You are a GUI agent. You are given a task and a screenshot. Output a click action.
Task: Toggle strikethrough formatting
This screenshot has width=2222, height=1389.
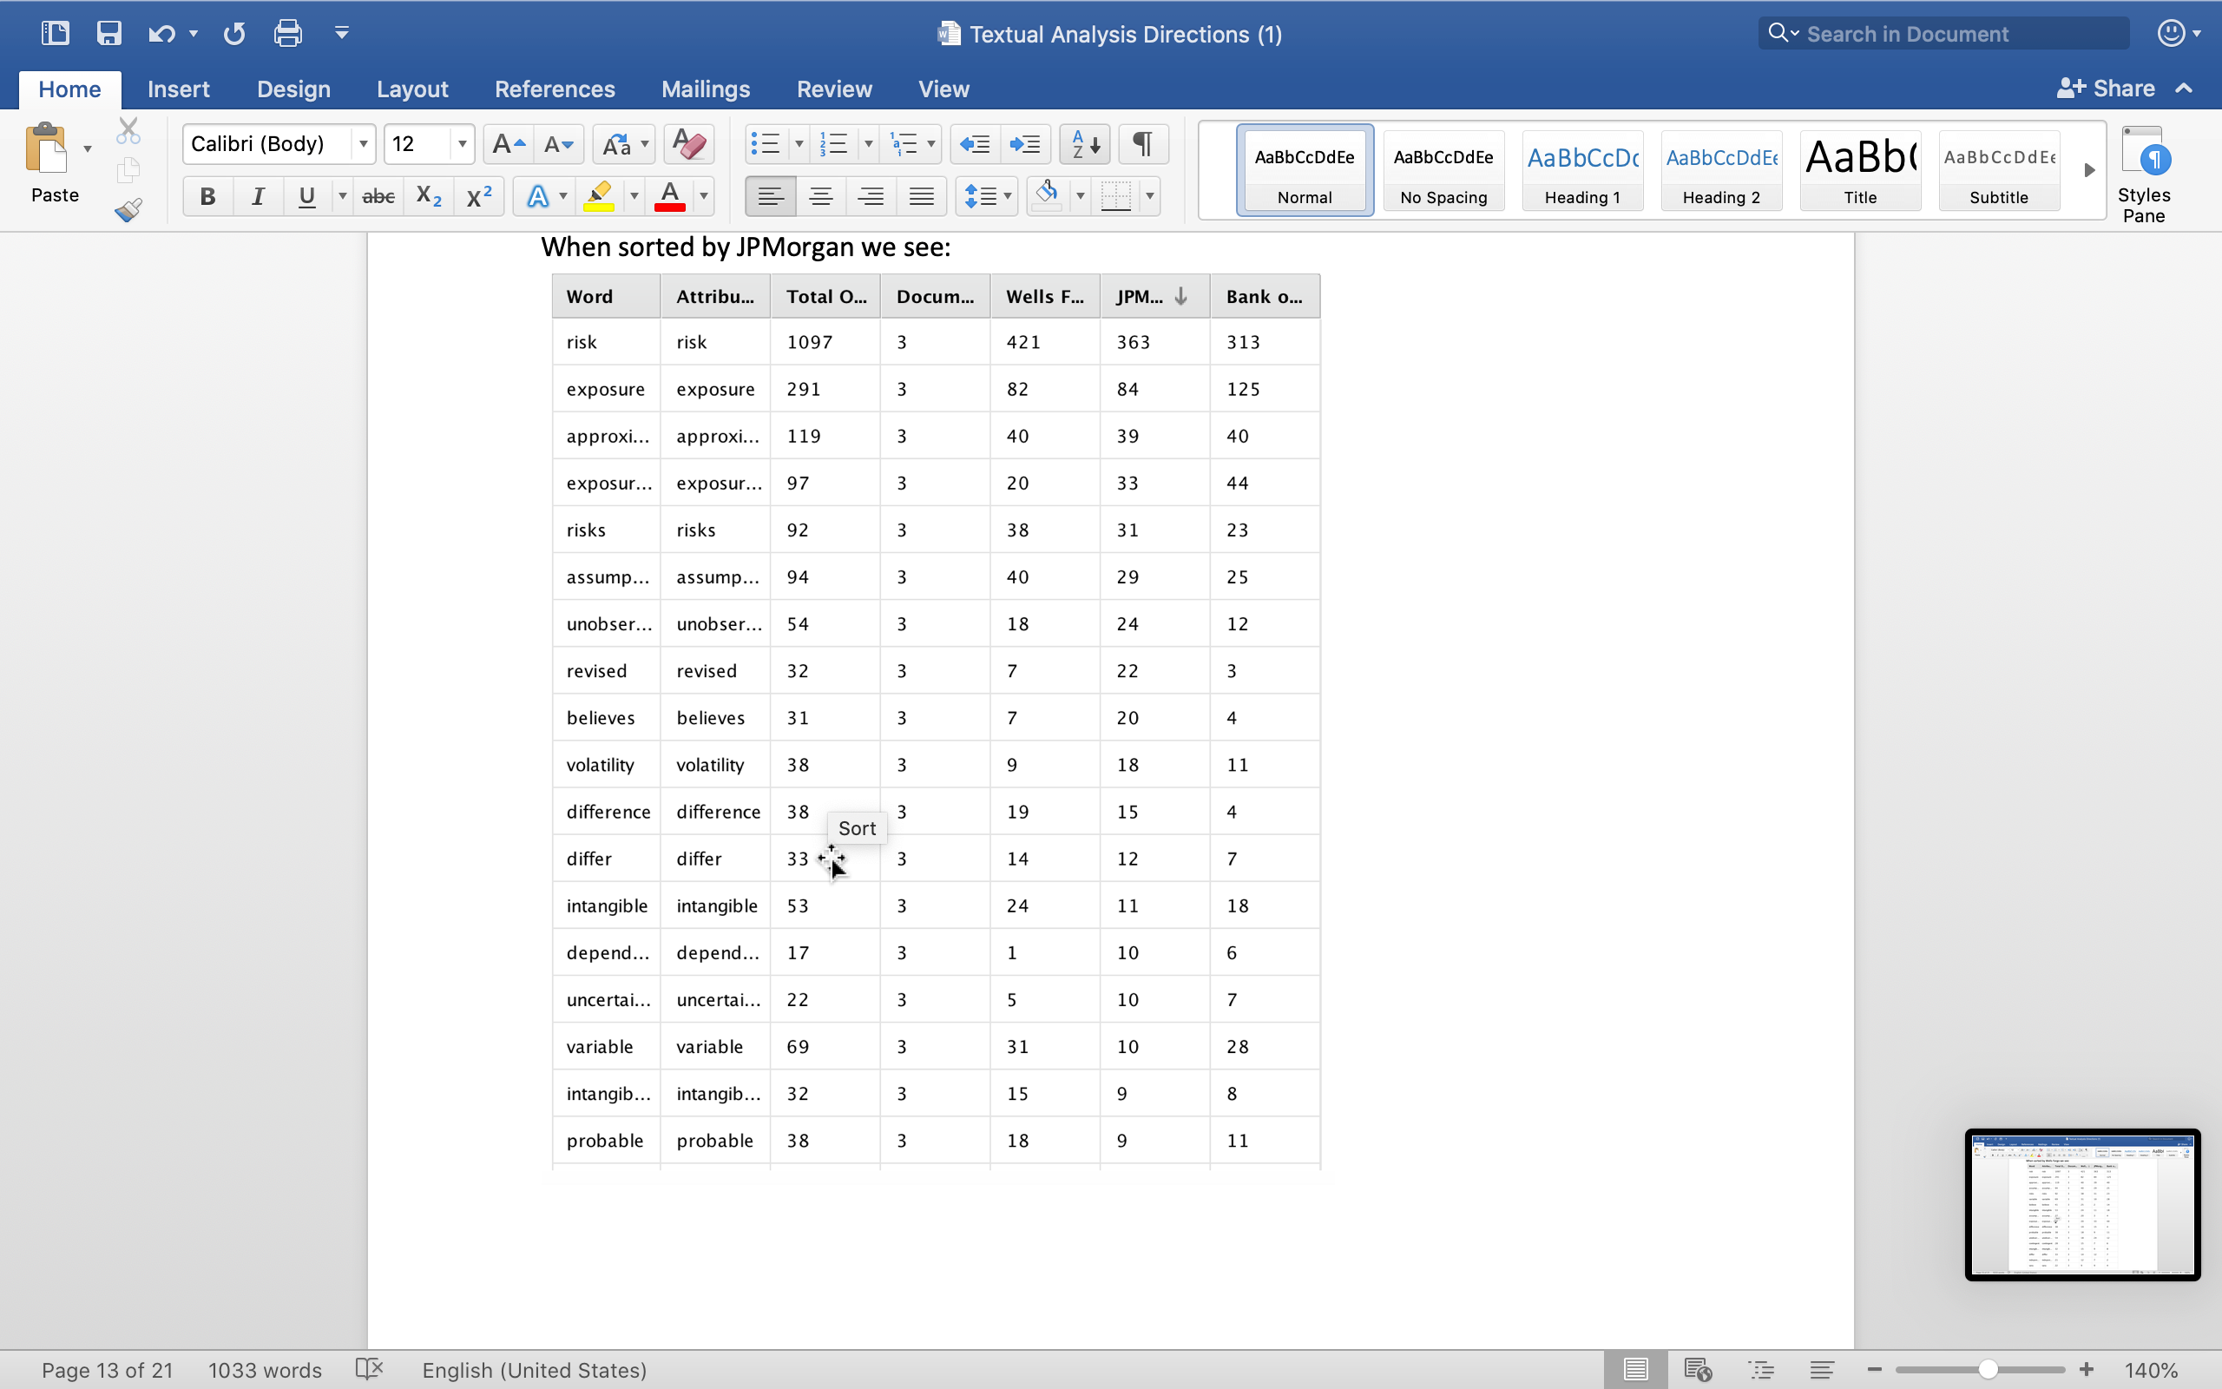click(378, 195)
